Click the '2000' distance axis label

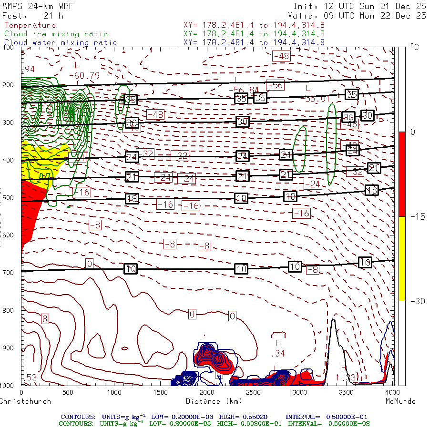pyautogui.click(x=207, y=392)
